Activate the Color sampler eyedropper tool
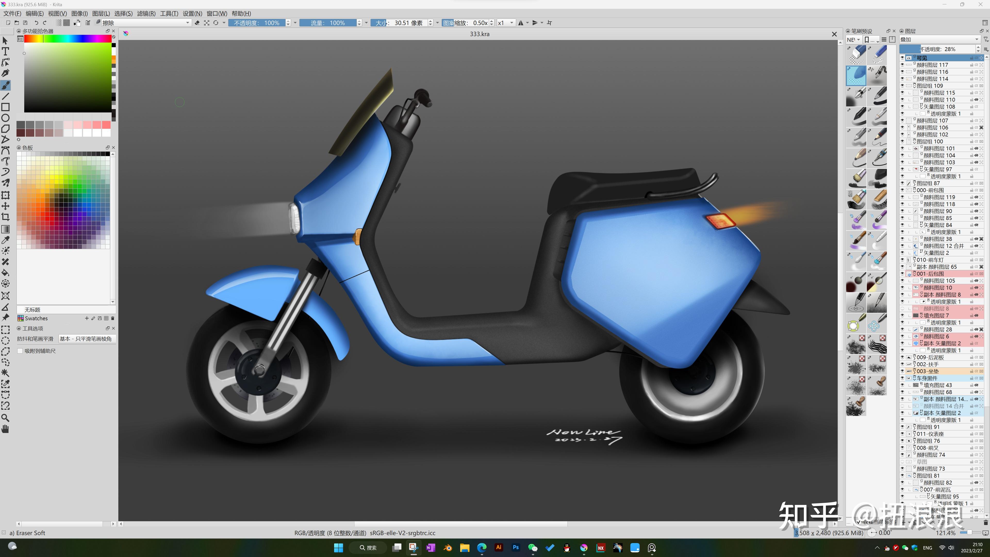990x557 pixels. click(5, 240)
